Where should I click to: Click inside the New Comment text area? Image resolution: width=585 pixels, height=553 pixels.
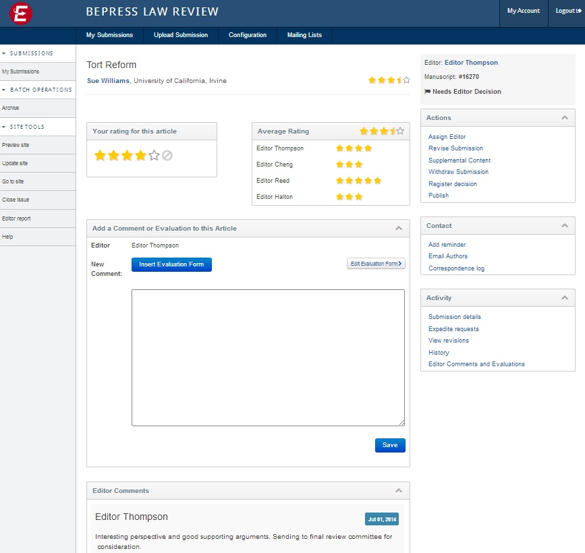pos(268,357)
